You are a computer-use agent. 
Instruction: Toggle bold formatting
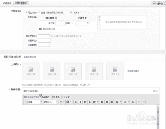[76, 102]
